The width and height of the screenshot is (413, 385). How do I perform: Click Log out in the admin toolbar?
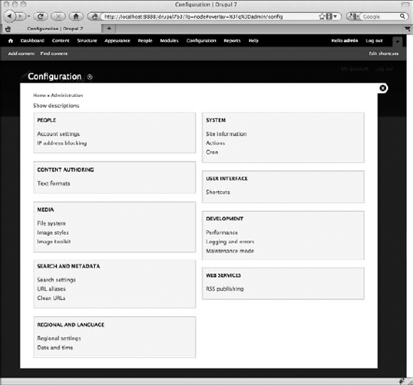(x=374, y=41)
